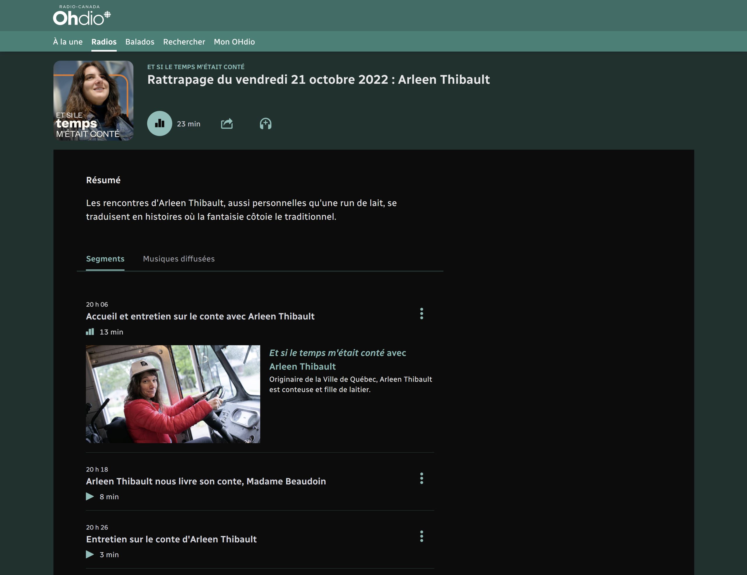Click the show cover artwork thumbnail

(x=93, y=101)
